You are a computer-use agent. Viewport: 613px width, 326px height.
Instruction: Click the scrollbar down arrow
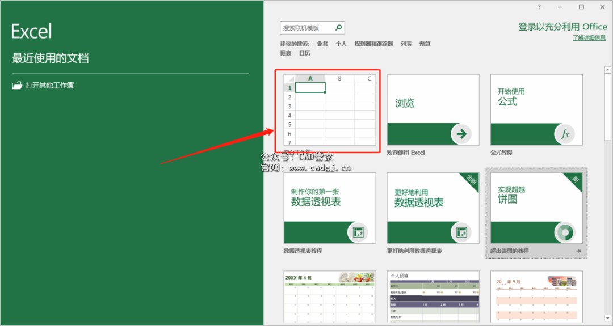607,318
